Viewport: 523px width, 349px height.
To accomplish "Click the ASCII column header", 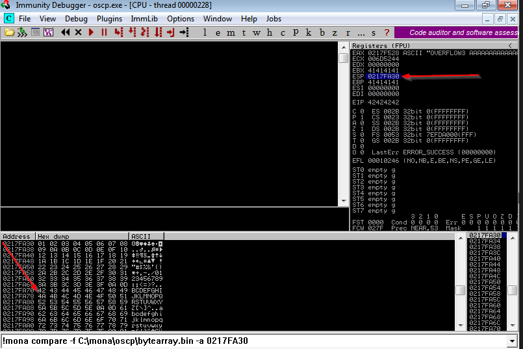I will (x=146, y=236).
